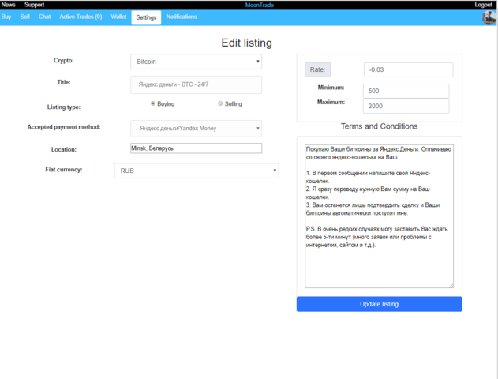Select the Buying radio button
The width and height of the screenshot is (498, 379).
pyautogui.click(x=153, y=103)
